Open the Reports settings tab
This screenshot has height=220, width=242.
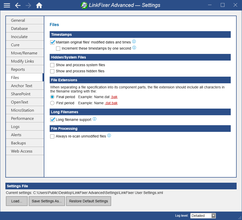coord(25,69)
